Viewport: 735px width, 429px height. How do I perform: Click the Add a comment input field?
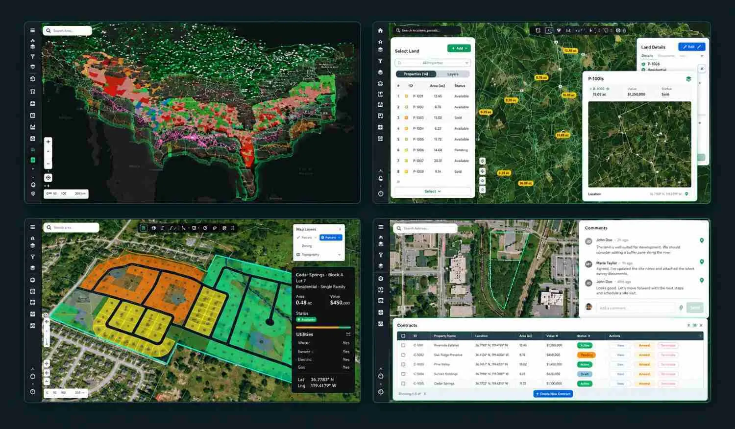636,308
